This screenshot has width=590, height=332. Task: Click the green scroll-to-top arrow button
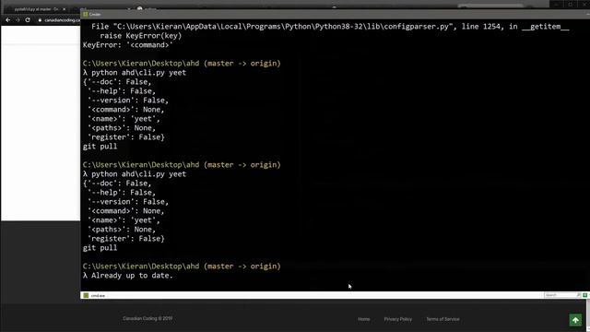(x=575, y=320)
